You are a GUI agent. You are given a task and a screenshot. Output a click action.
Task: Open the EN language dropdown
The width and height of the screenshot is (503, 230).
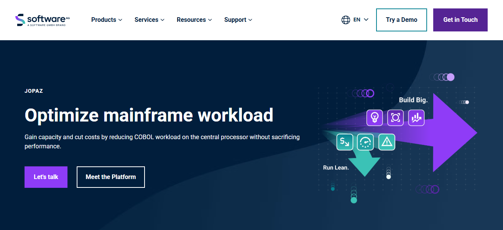357,19
